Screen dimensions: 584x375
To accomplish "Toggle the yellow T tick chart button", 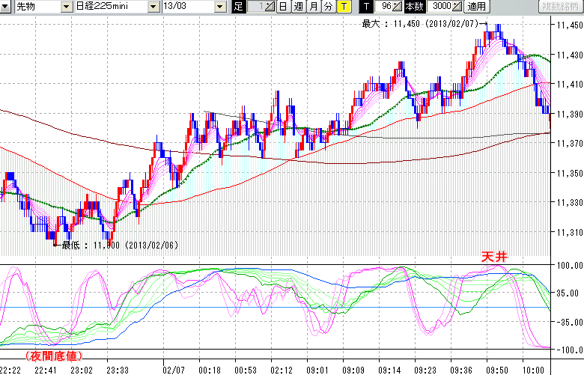I will [x=343, y=7].
